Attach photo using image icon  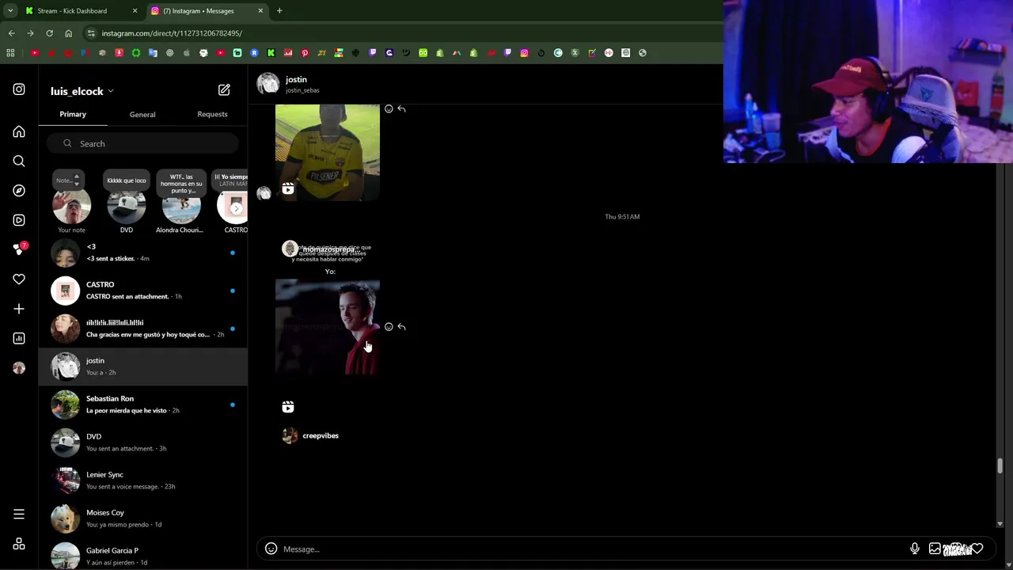point(935,549)
